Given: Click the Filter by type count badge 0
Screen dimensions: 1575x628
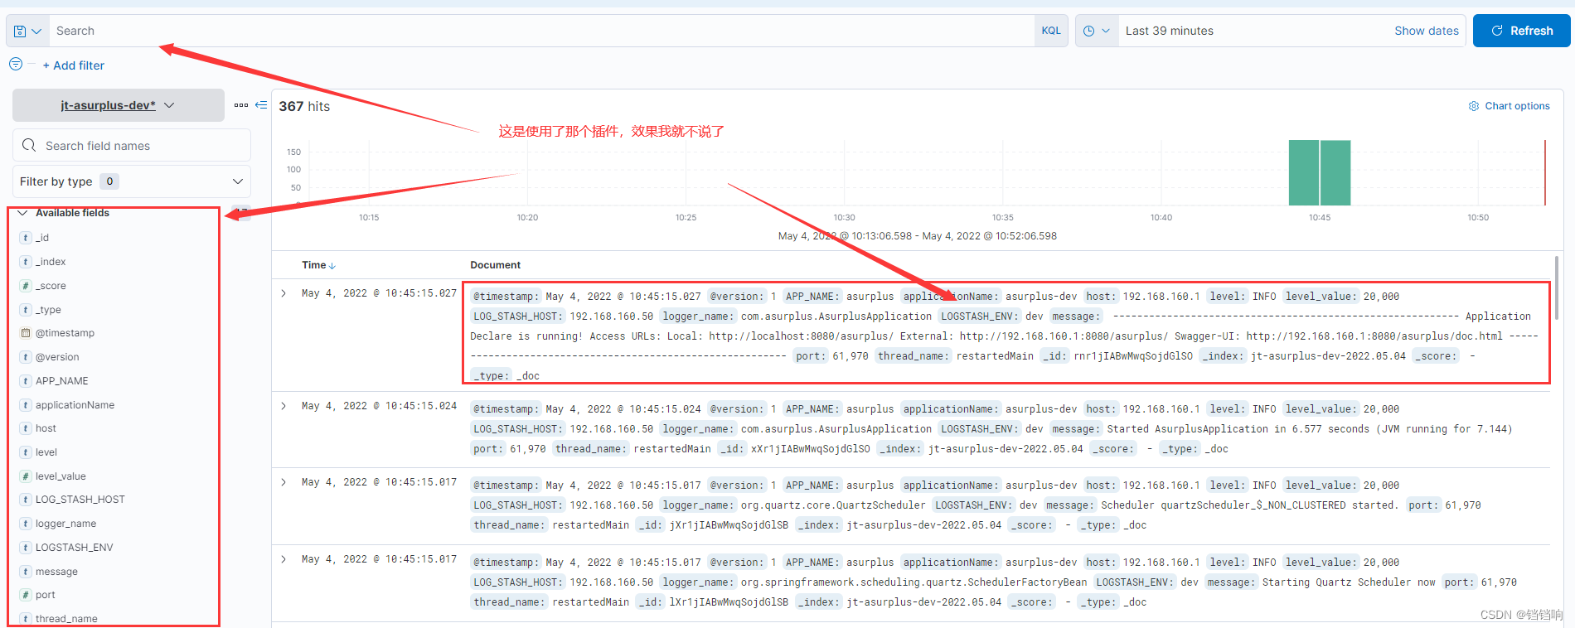Looking at the screenshot, I should (109, 181).
